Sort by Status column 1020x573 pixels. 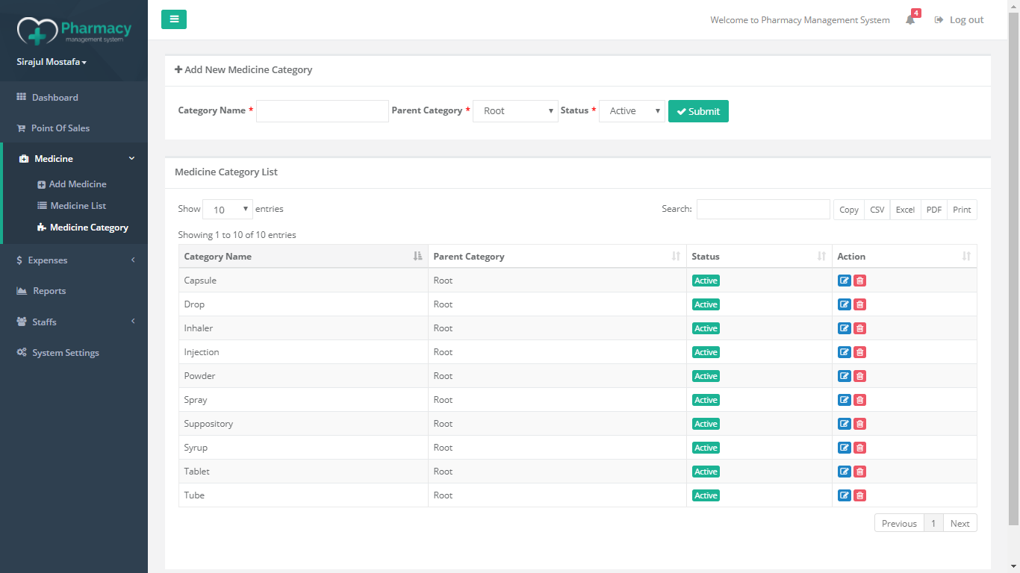(x=759, y=257)
